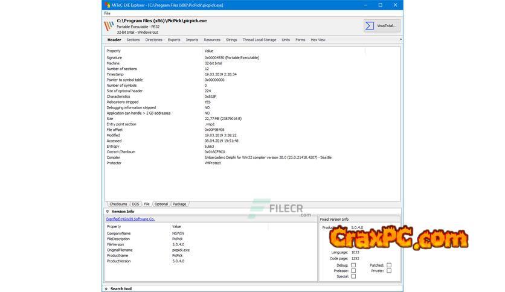Open the Hex View tab
The height and width of the screenshot is (292, 505).
tap(318, 40)
